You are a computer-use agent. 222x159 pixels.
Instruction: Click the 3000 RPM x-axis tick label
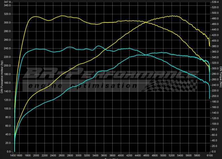coord(78,156)
